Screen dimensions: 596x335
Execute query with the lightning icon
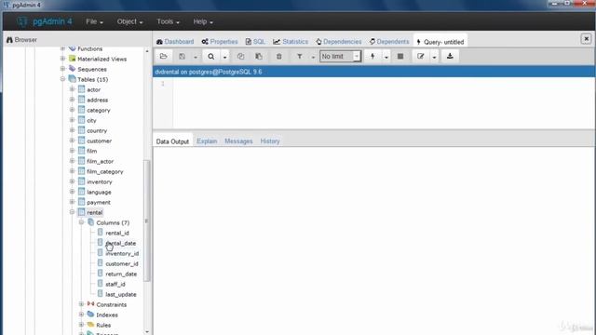coord(372,57)
